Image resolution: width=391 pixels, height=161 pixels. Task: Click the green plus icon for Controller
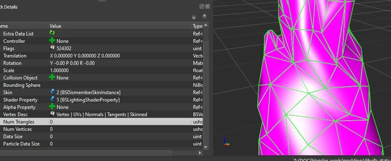coord(52,41)
